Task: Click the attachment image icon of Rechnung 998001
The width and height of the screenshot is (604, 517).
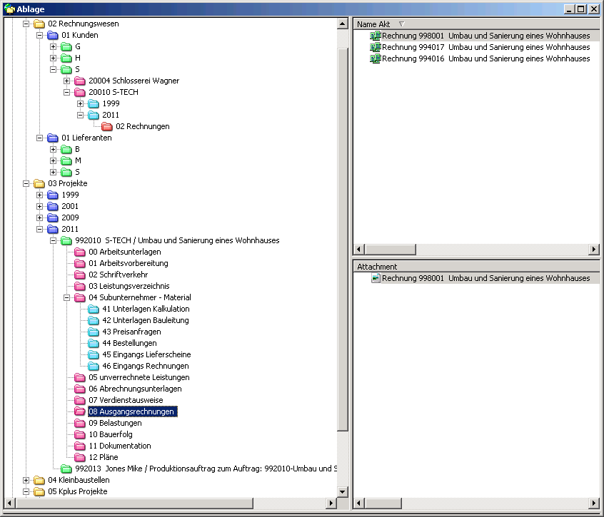Action: (376, 278)
